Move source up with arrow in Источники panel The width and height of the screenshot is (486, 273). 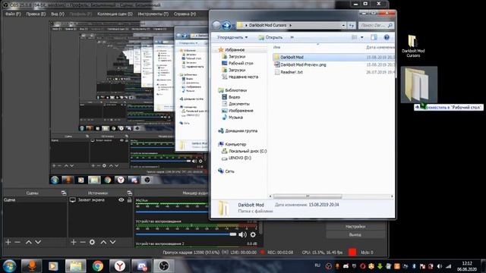(103, 242)
